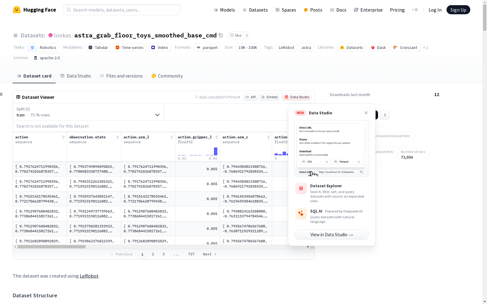Close the Data Studio popup
This screenshot has height=304, width=487.
click(x=366, y=113)
